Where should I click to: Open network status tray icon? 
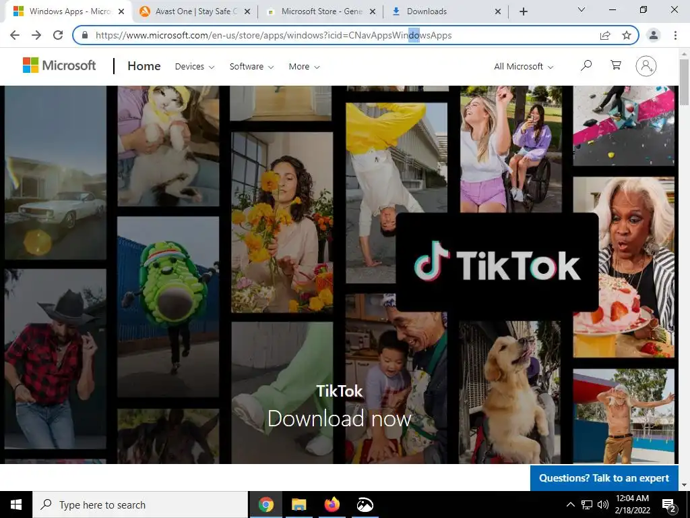coord(587,505)
